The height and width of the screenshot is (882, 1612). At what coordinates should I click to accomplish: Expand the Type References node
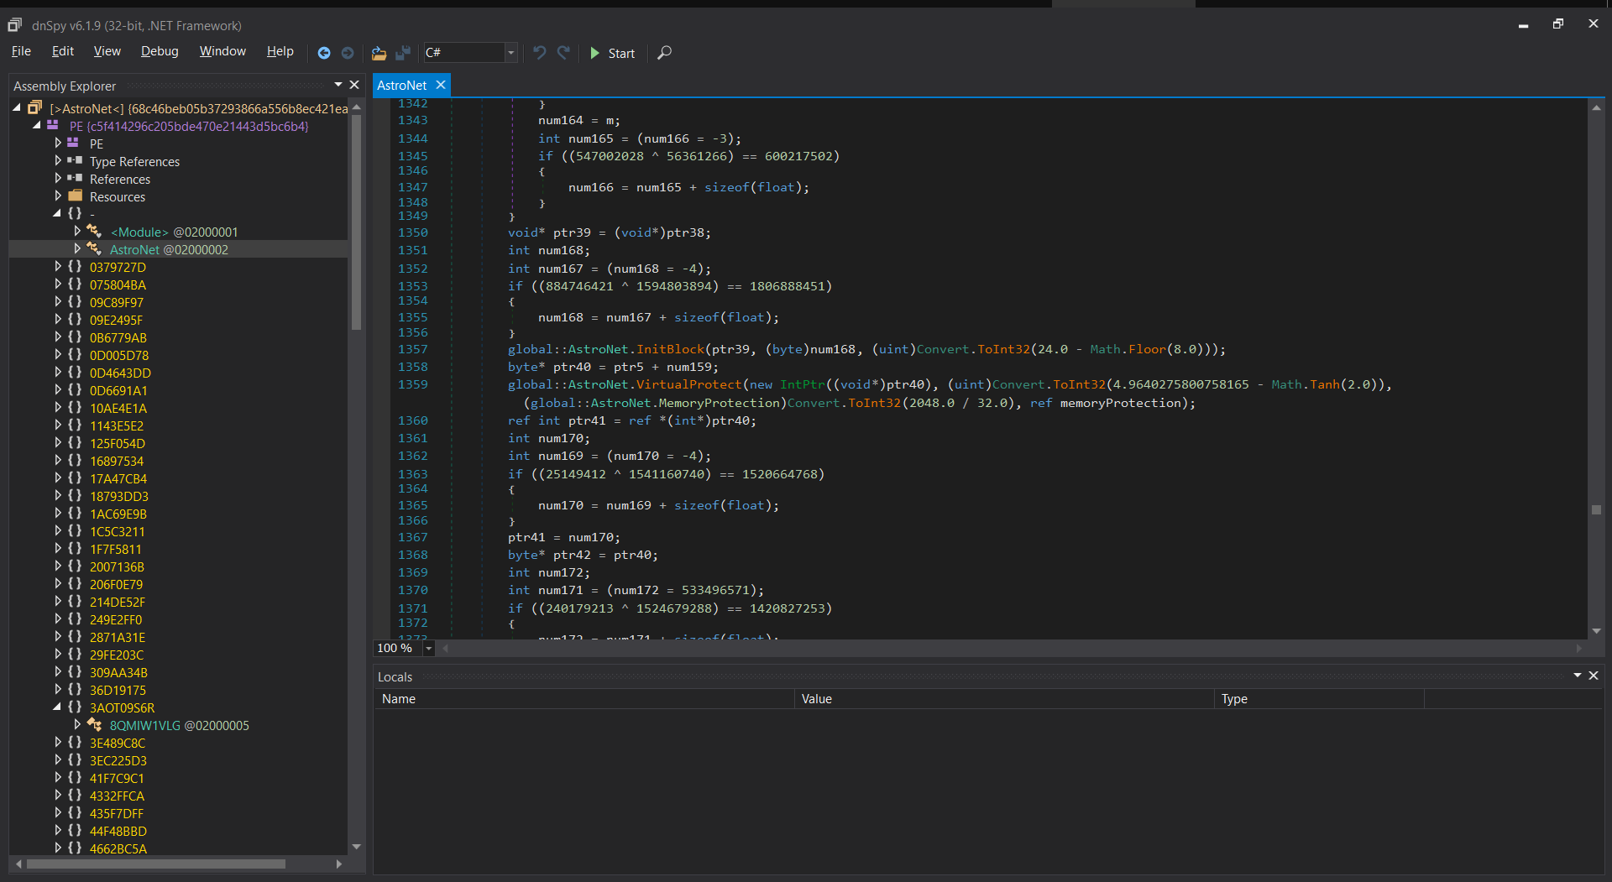(x=58, y=161)
